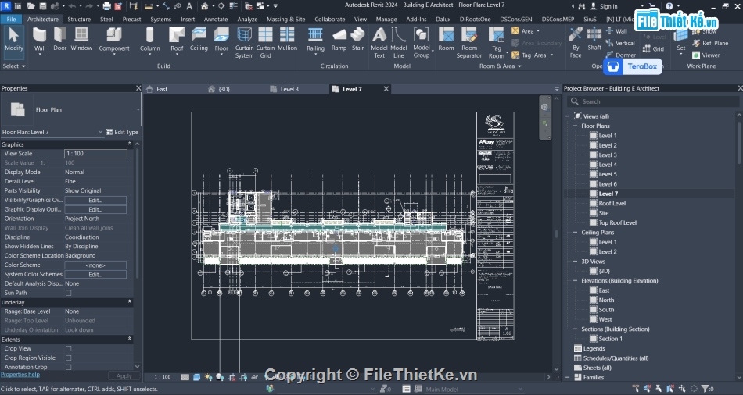Collapse the Ceiling Plans tree node
Viewport: 743px width, 395px height.
click(x=576, y=233)
